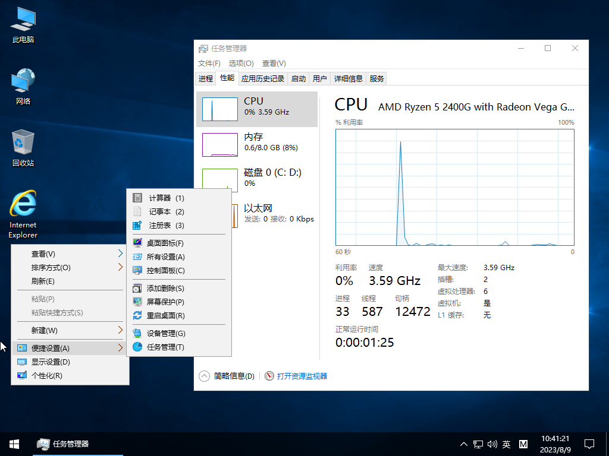Open the 文件(F) menu
This screenshot has height=456, width=609.
click(x=209, y=63)
